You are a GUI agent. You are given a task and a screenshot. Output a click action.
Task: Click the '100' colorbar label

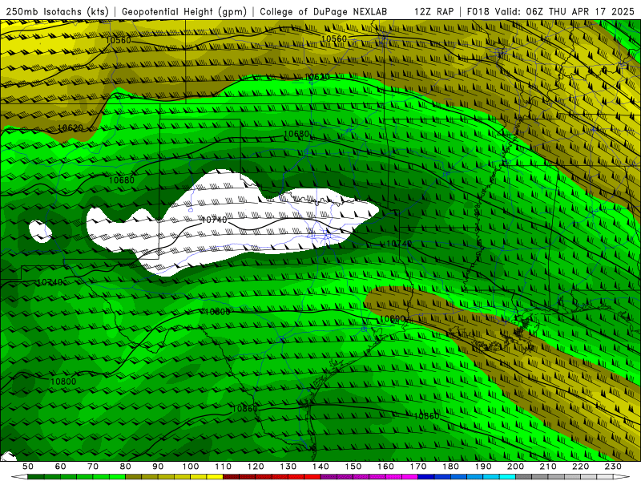click(191, 467)
